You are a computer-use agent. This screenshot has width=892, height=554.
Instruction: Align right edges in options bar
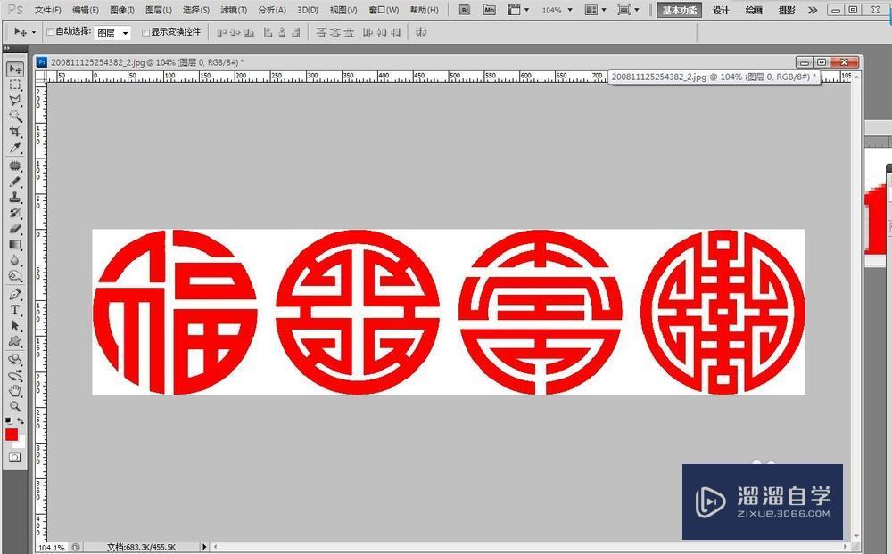(296, 32)
